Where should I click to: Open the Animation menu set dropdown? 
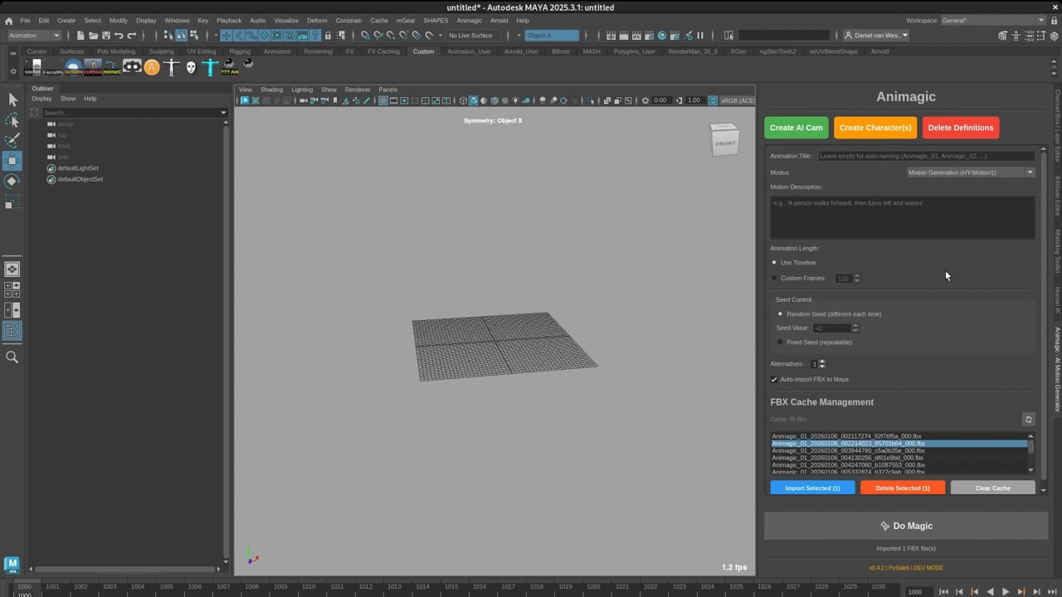pos(34,36)
